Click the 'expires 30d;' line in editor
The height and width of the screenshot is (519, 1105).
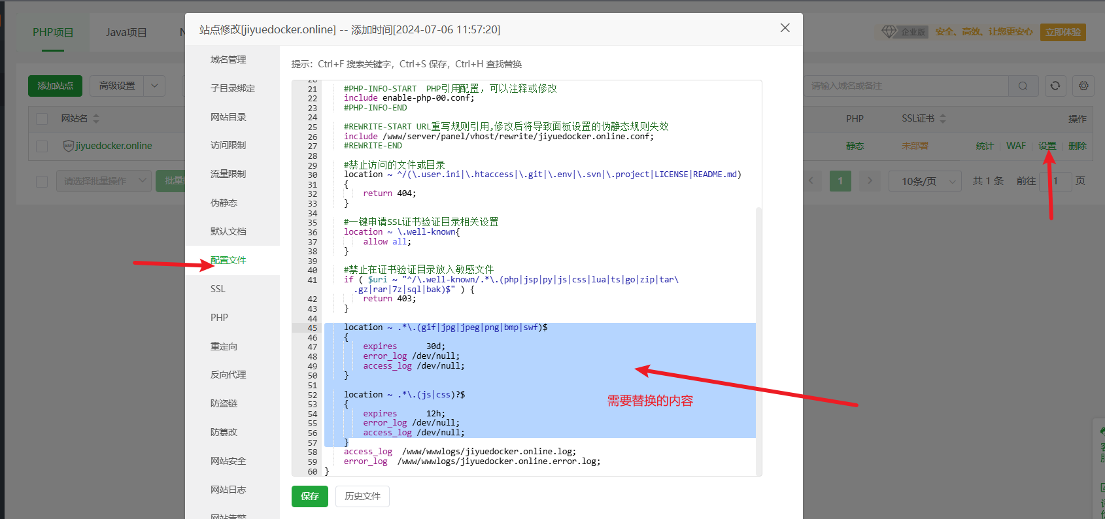pos(404,346)
